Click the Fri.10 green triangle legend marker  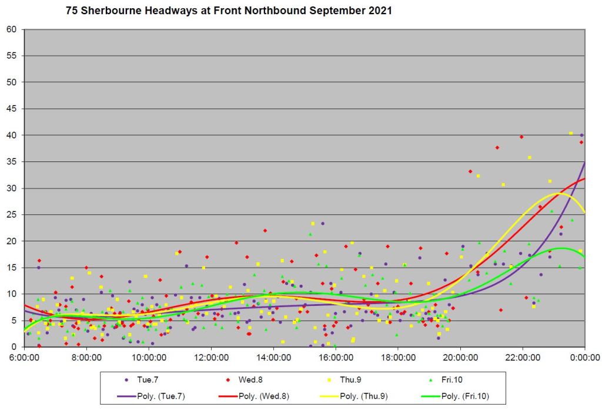click(431, 380)
